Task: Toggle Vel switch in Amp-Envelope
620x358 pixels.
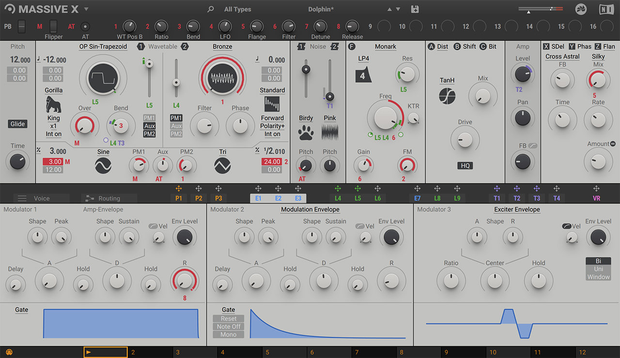Action: coord(153,226)
